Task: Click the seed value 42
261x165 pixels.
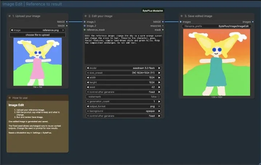Action: [153, 87]
